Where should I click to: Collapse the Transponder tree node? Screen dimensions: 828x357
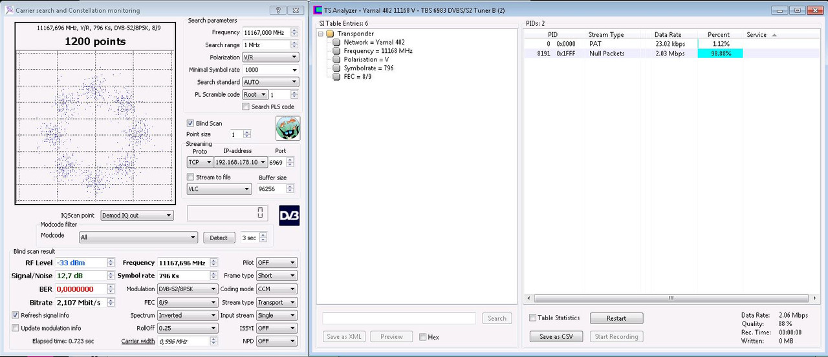pyautogui.click(x=321, y=34)
